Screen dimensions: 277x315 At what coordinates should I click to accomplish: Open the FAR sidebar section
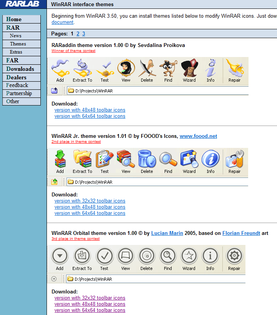pos(22,60)
